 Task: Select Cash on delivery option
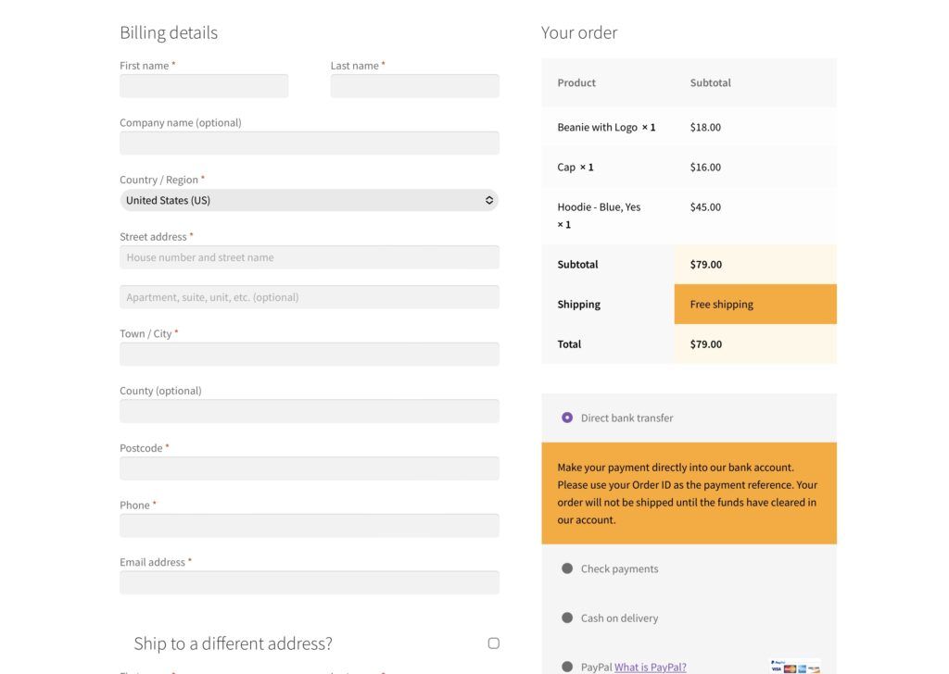click(x=566, y=618)
